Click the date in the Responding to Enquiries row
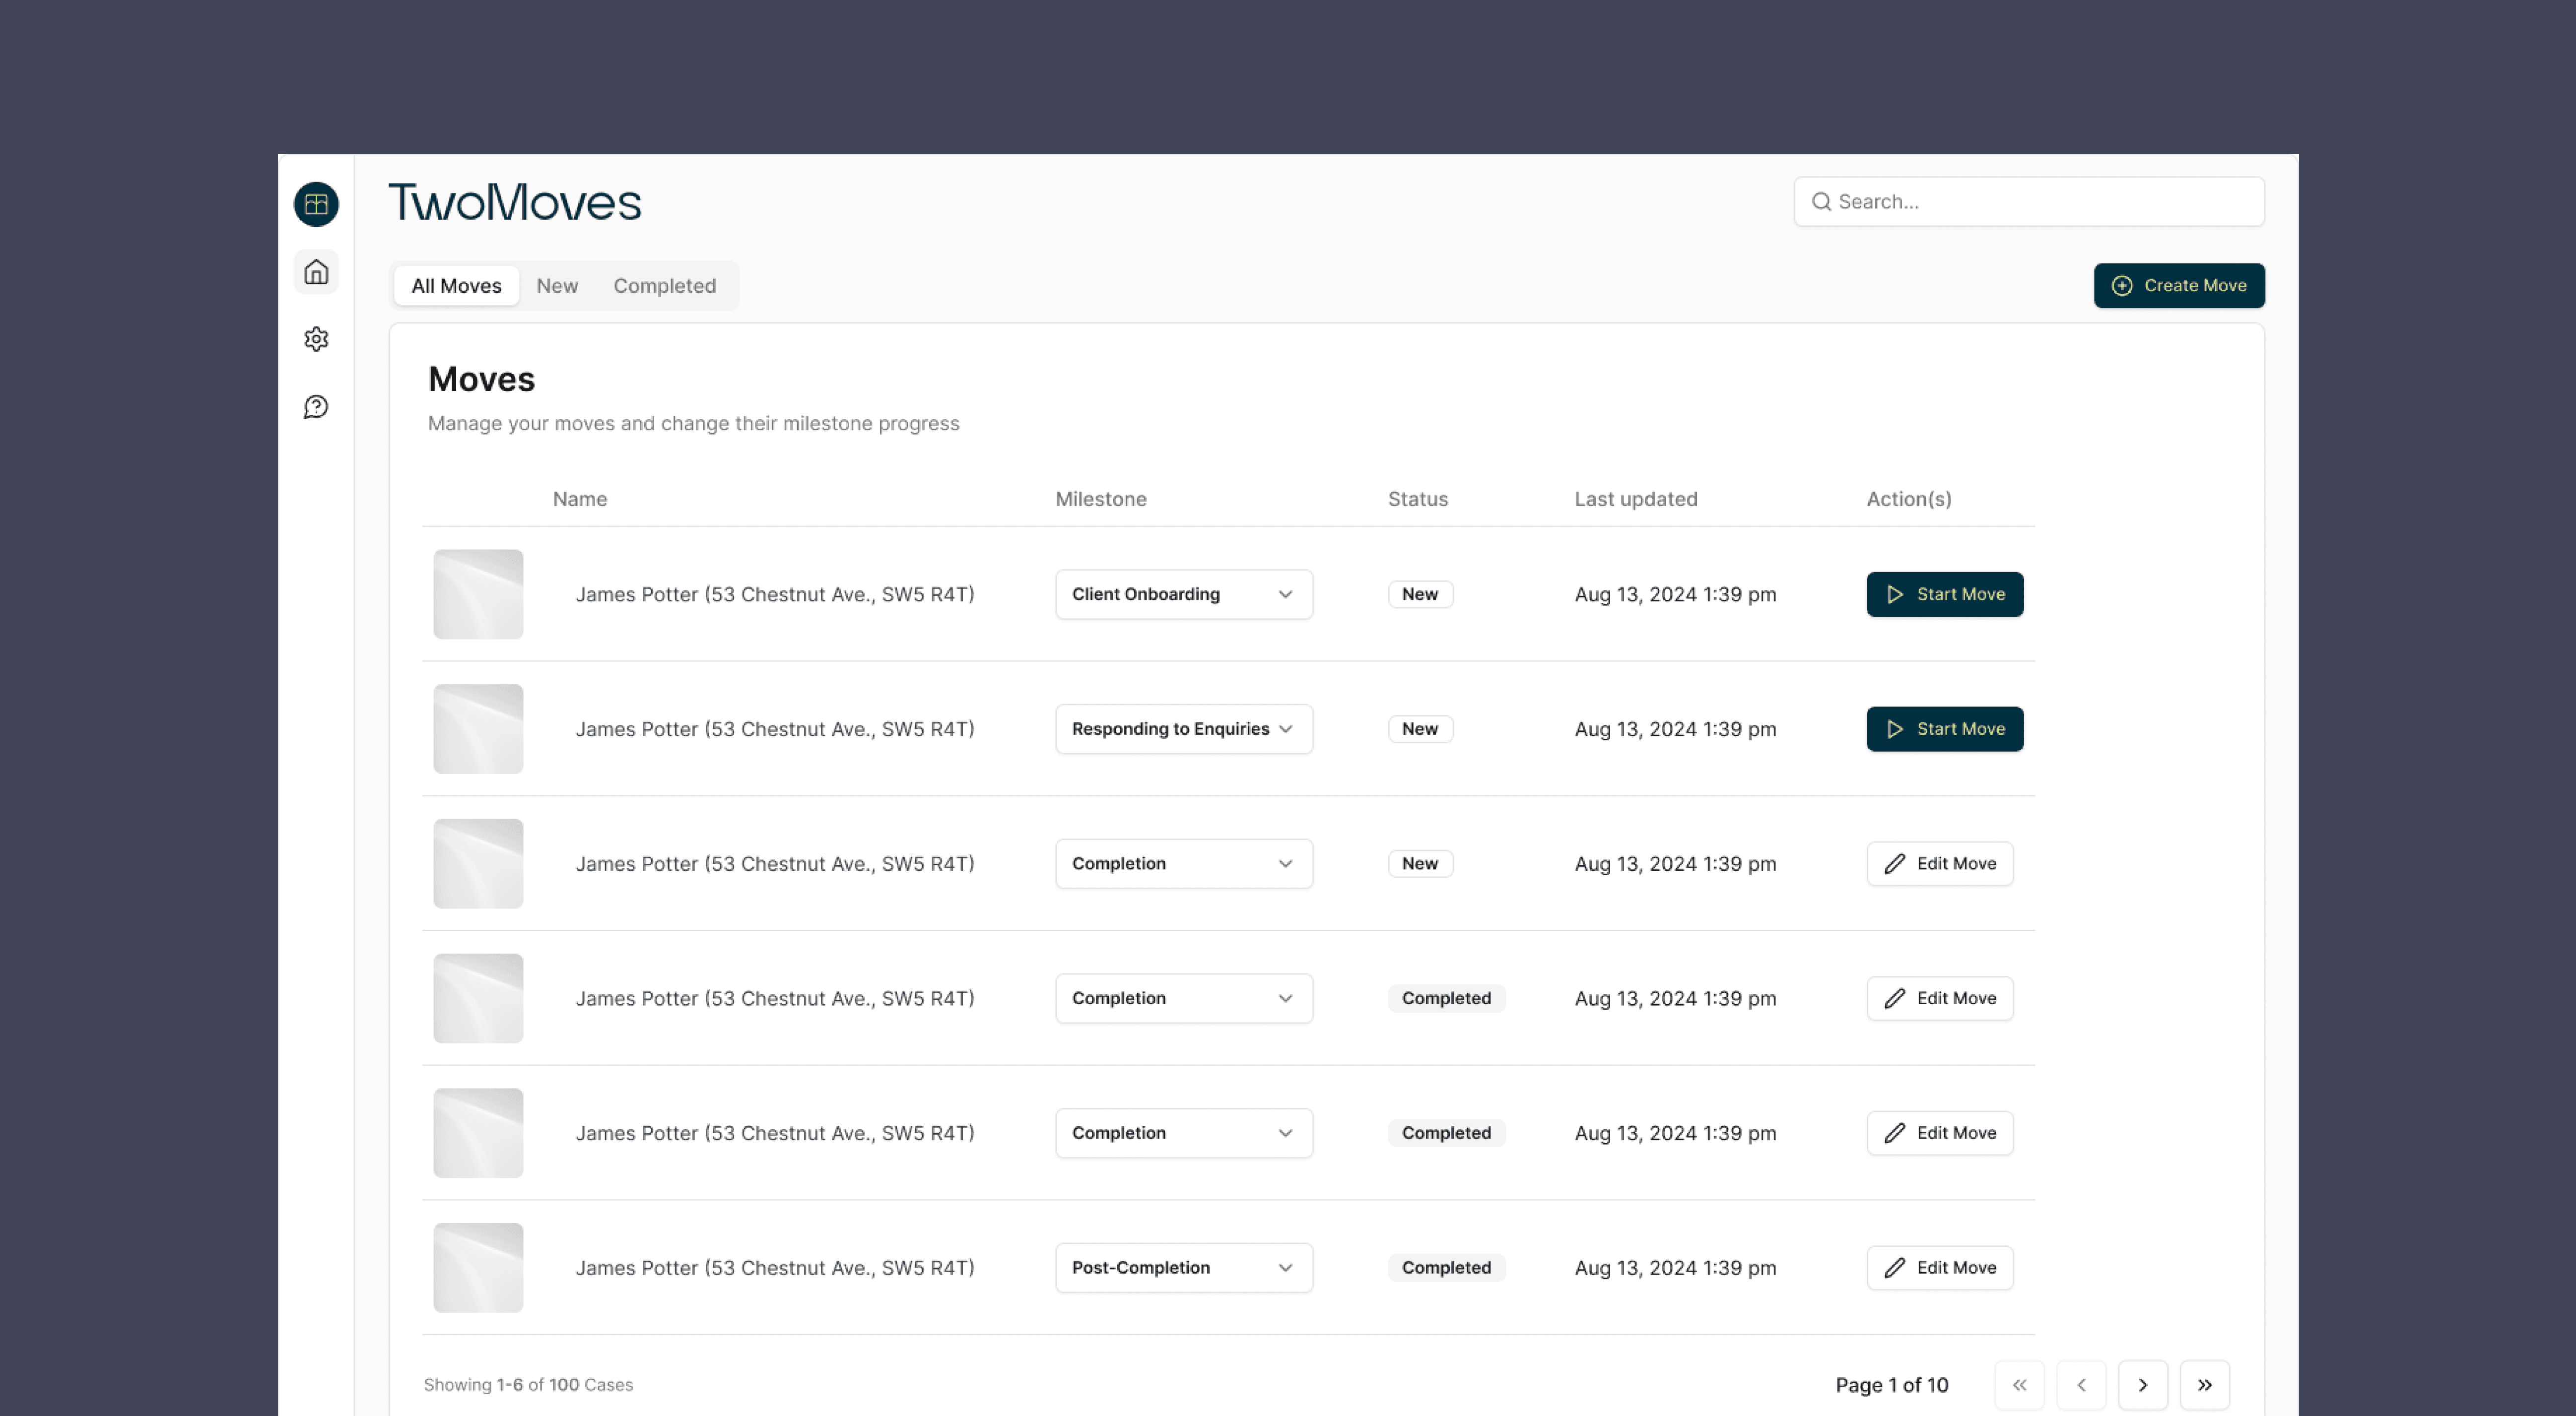Image resolution: width=2576 pixels, height=1416 pixels. (x=1676, y=729)
